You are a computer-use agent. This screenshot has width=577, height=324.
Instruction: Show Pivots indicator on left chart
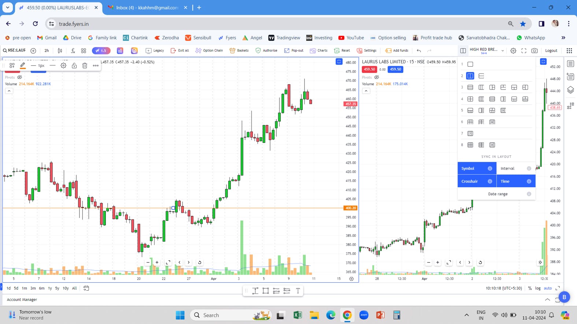[20, 78]
